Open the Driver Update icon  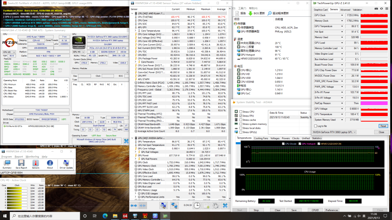(x=66, y=164)
